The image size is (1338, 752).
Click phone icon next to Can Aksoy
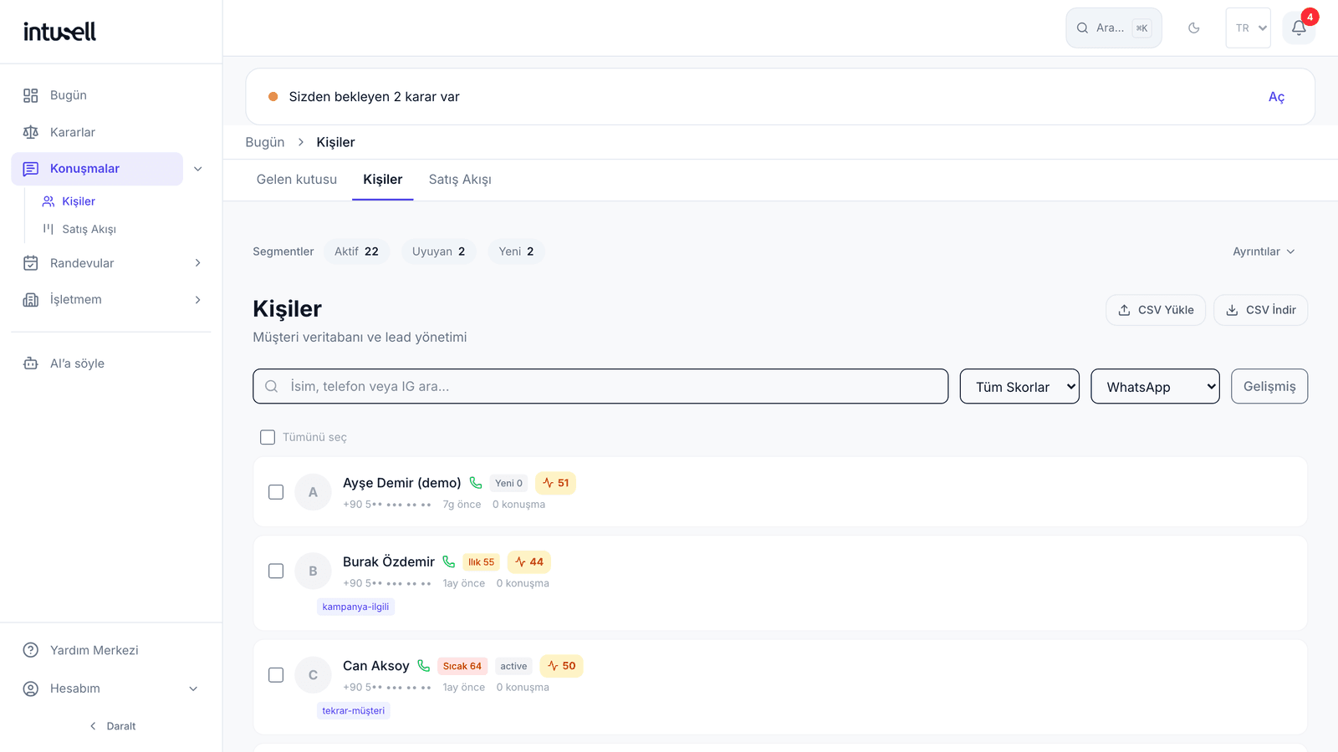pos(424,666)
